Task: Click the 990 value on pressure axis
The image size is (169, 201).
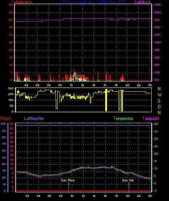Action: point(157,58)
